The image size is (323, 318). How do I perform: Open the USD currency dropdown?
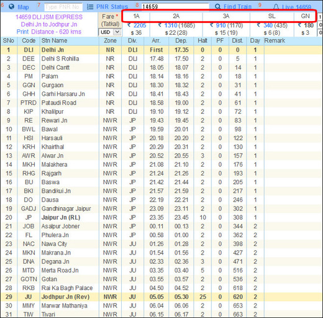110,32
